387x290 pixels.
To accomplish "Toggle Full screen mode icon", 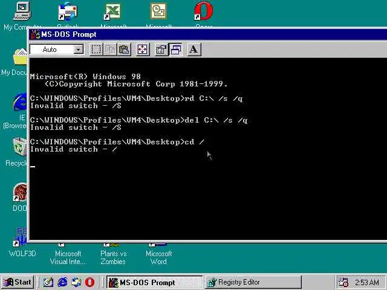I will [x=143, y=50].
